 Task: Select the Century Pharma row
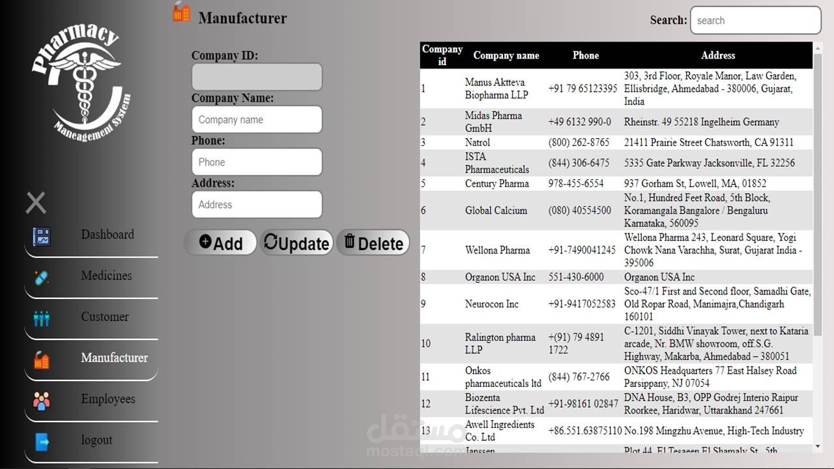[x=616, y=184]
